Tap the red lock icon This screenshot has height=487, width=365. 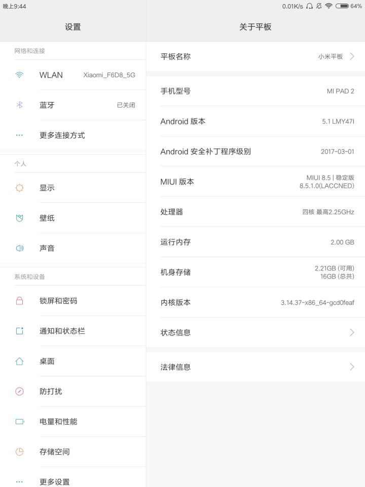coord(19,301)
